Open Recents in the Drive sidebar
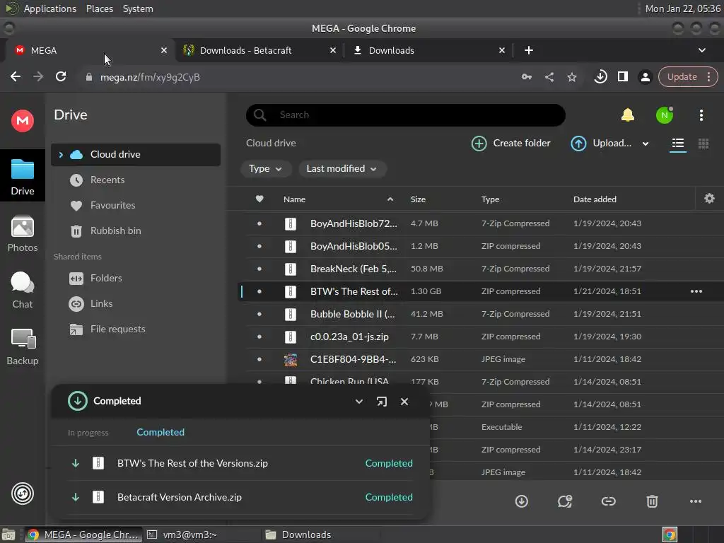This screenshot has height=543, width=724. pos(107,180)
